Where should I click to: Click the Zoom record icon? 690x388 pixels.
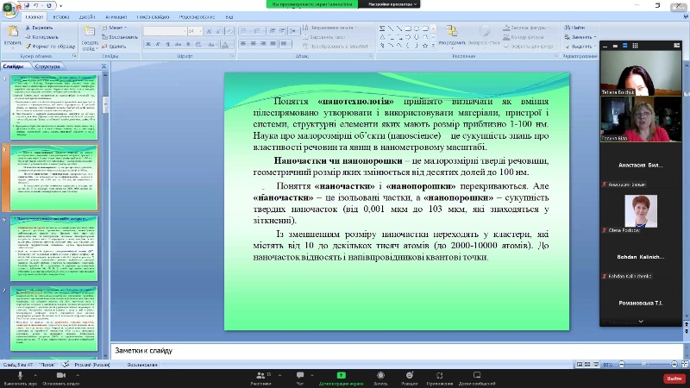(x=380, y=374)
